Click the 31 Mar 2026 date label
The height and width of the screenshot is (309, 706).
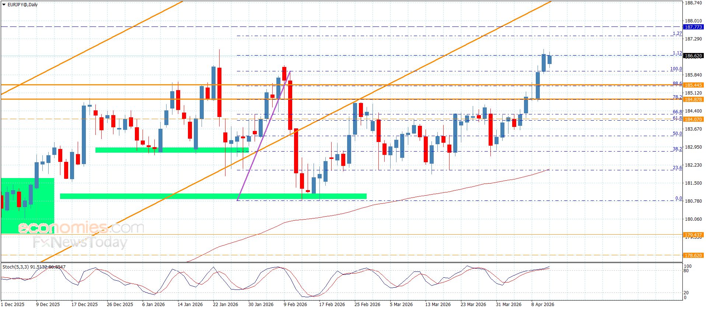pyautogui.click(x=508, y=305)
